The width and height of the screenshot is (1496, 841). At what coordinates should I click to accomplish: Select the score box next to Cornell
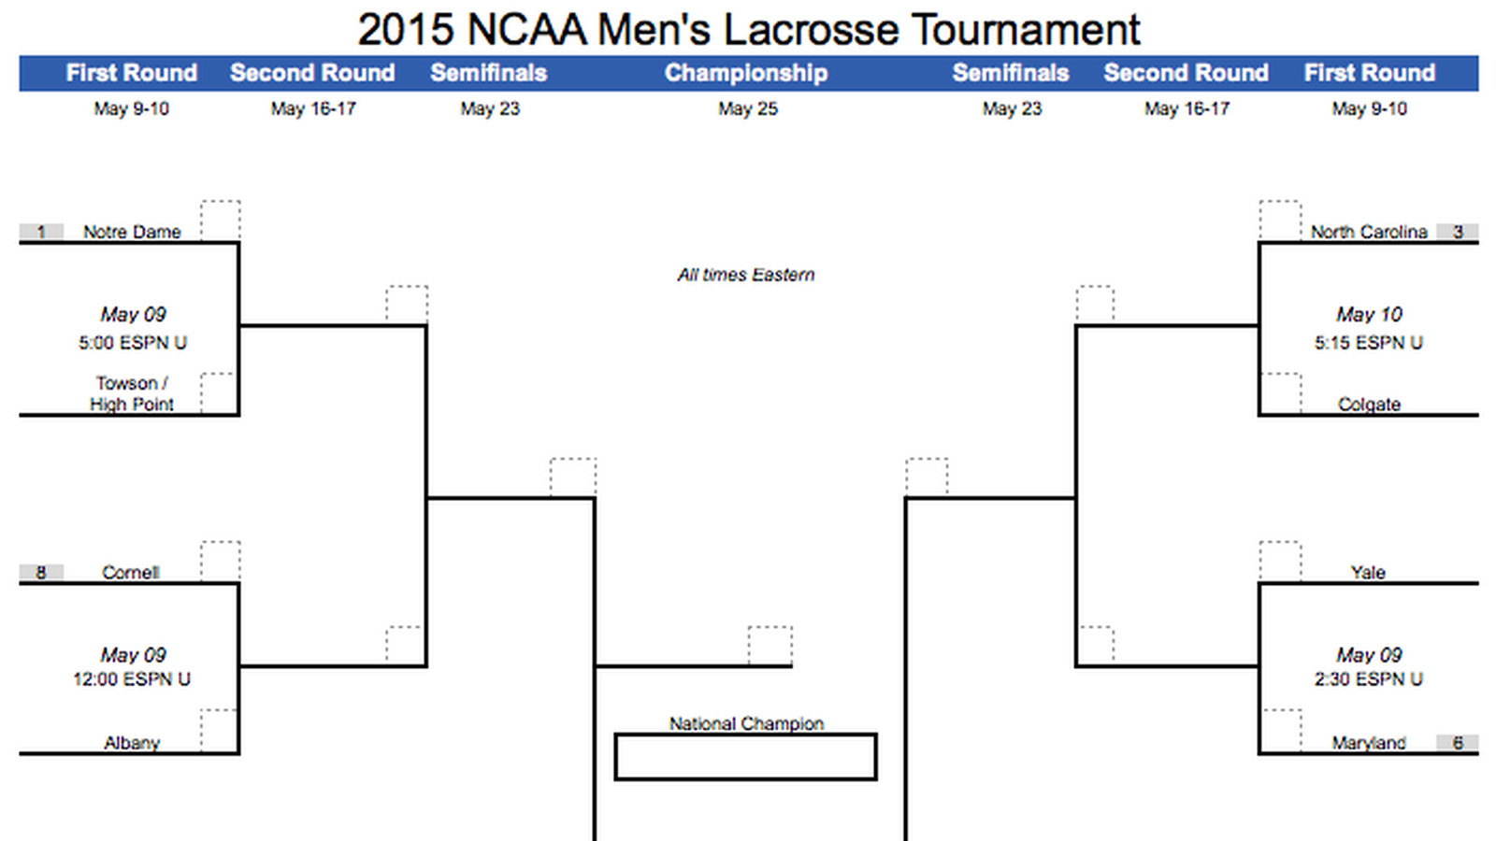click(221, 562)
